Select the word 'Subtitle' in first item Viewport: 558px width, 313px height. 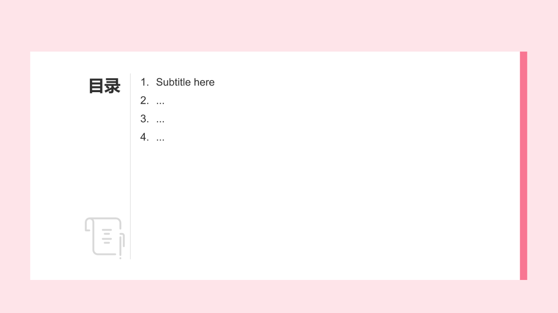tap(174, 82)
